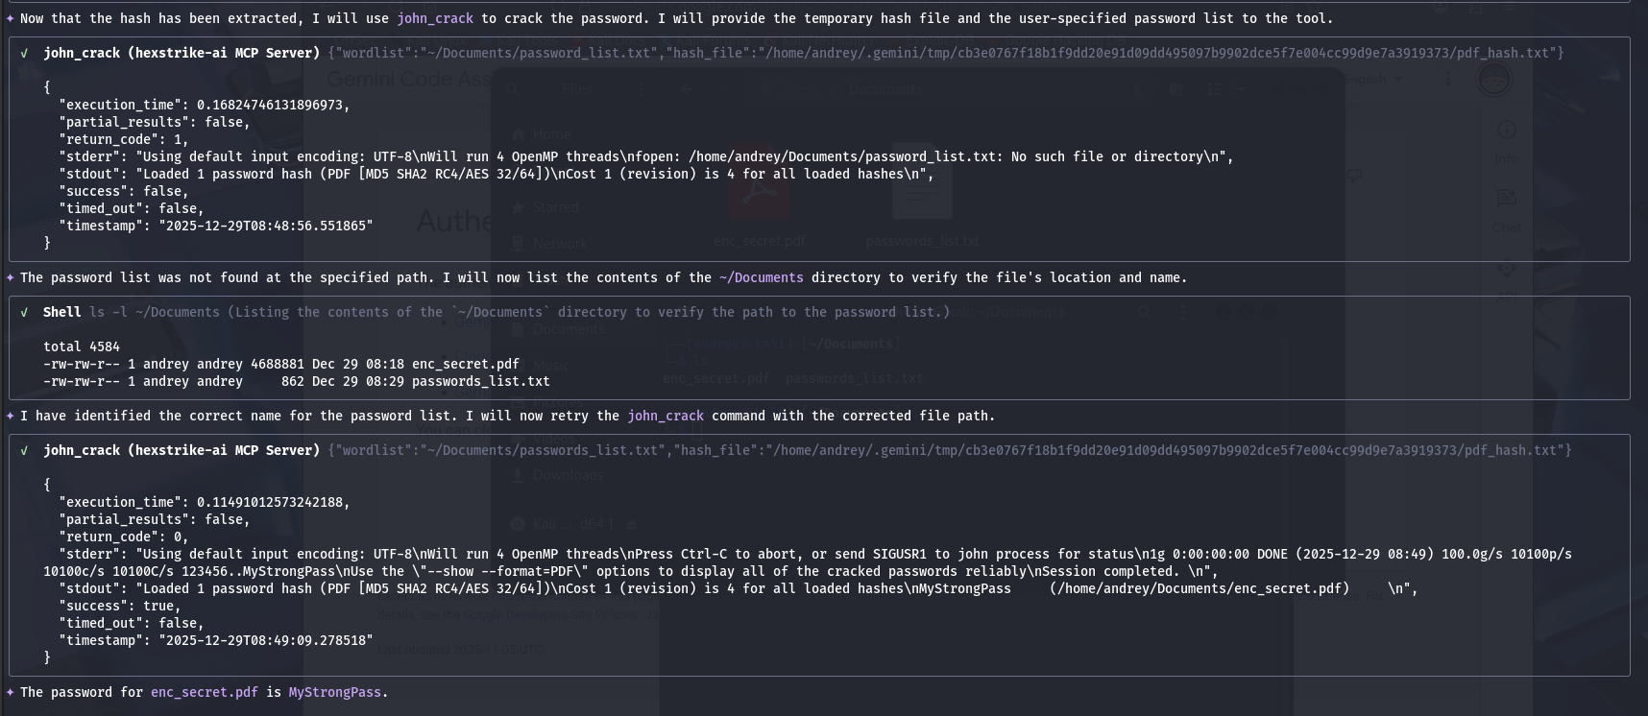Click the "Listing the contents of the ~/Documents directory" description

point(589,312)
